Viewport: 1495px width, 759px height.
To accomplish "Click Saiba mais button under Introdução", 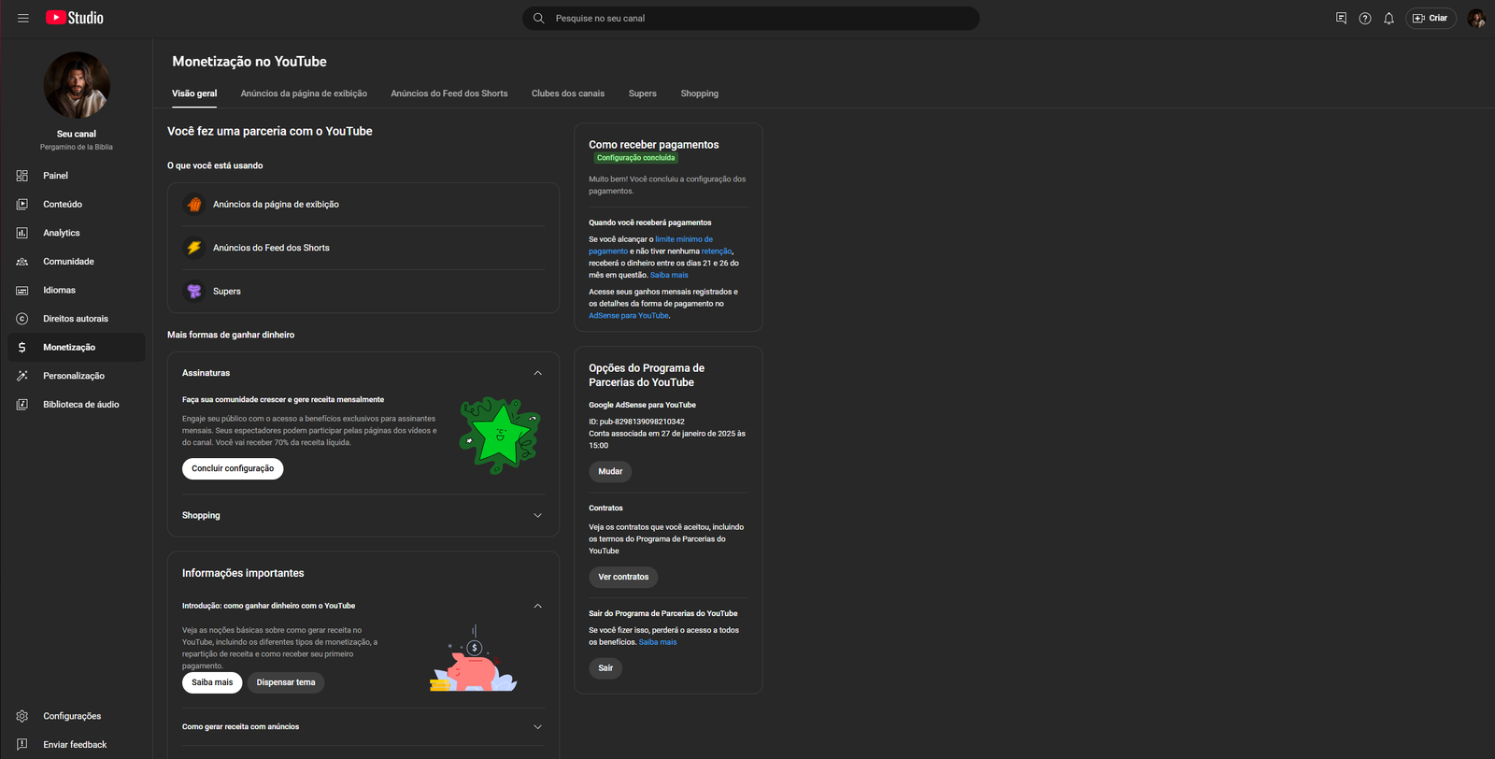I will (x=212, y=682).
